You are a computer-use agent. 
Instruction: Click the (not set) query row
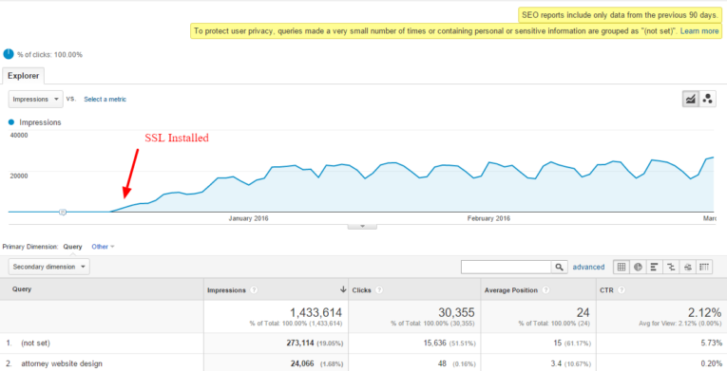point(36,343)
